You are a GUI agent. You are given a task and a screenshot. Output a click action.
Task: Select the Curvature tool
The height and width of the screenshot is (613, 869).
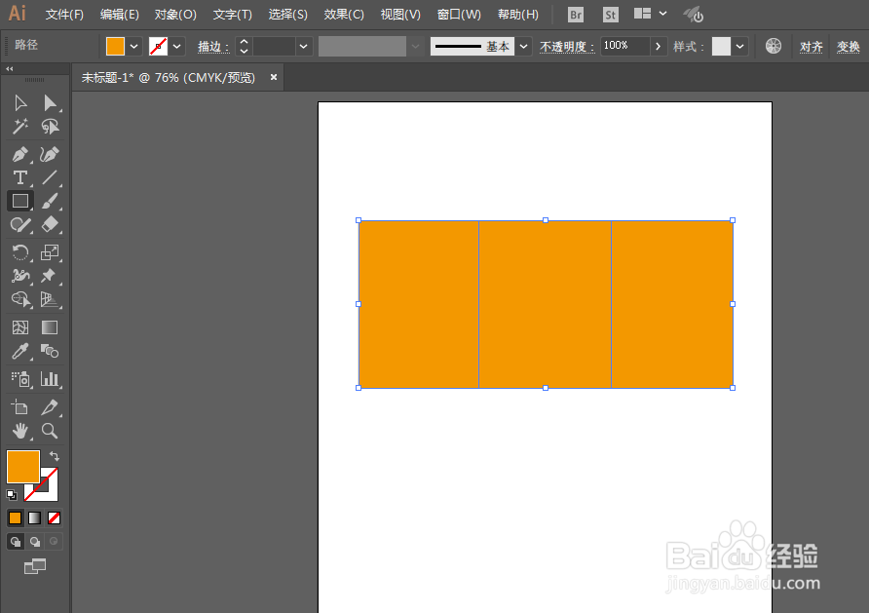[50, 154]
